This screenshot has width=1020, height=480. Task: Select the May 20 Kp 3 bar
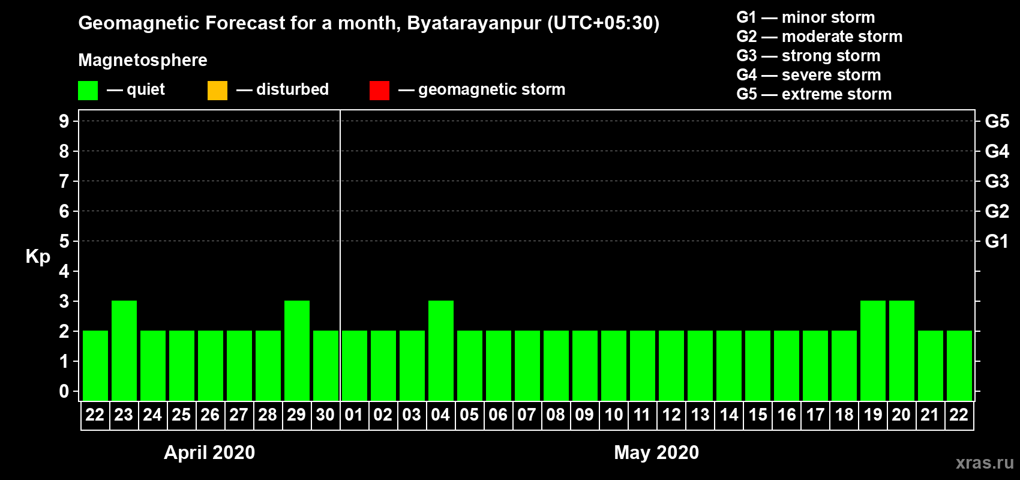pos(902,350)
